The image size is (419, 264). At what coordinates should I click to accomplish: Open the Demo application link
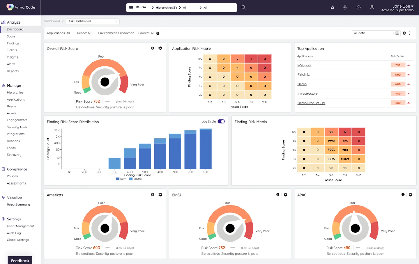pos(302,84)
